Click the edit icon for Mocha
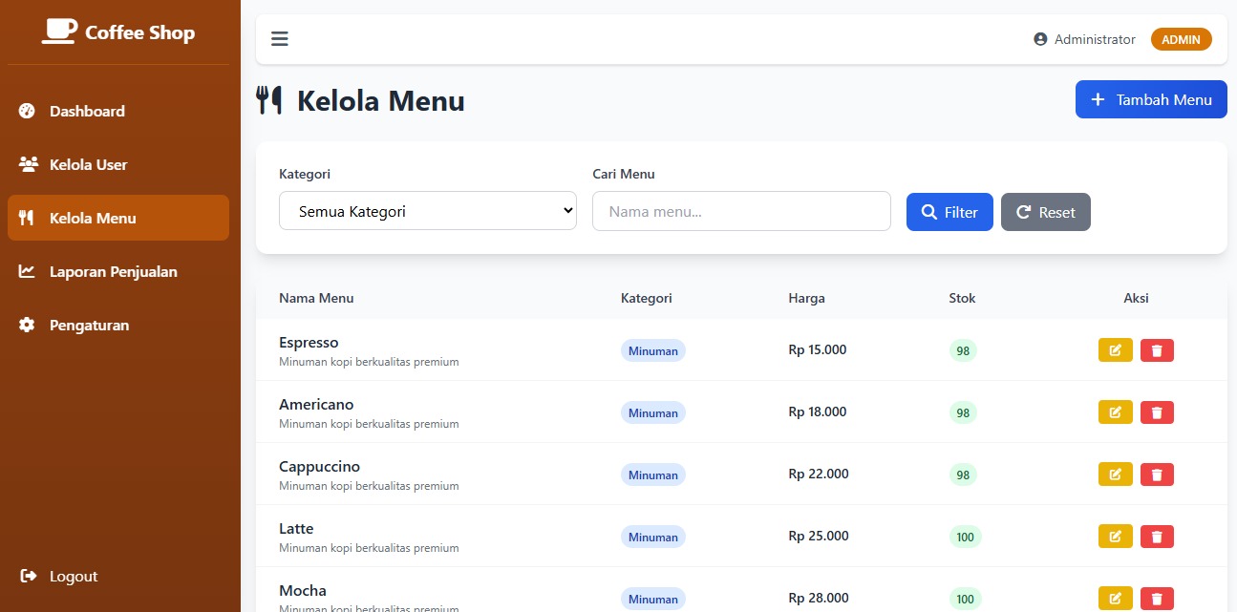 (1115, 599)
